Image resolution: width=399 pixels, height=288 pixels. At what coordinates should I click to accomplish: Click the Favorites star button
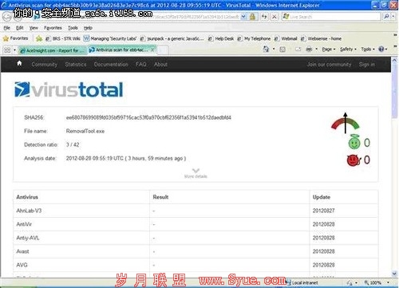click(15, 38)
